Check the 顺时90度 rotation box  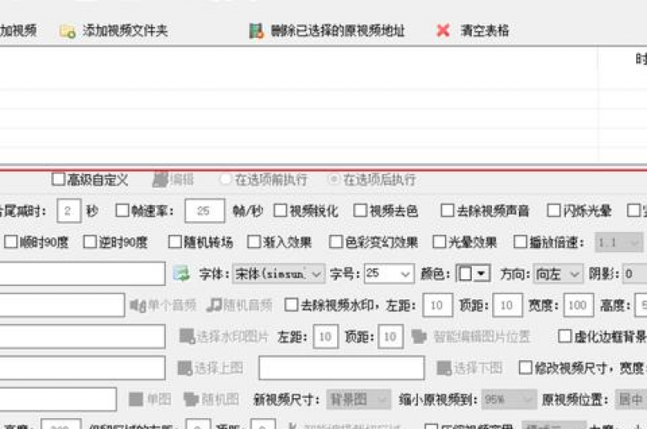(11, 242)
